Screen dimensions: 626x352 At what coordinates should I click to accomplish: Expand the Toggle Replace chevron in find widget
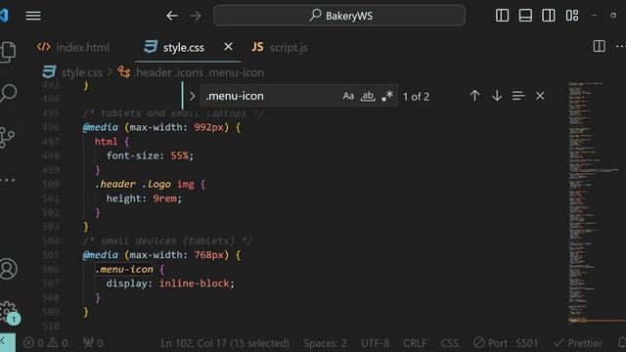192,96
